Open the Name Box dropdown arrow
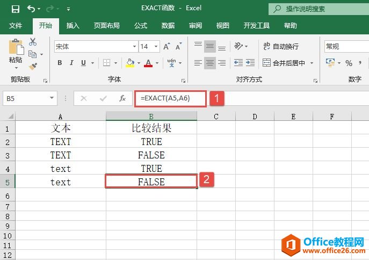 (x=52, y=98)
